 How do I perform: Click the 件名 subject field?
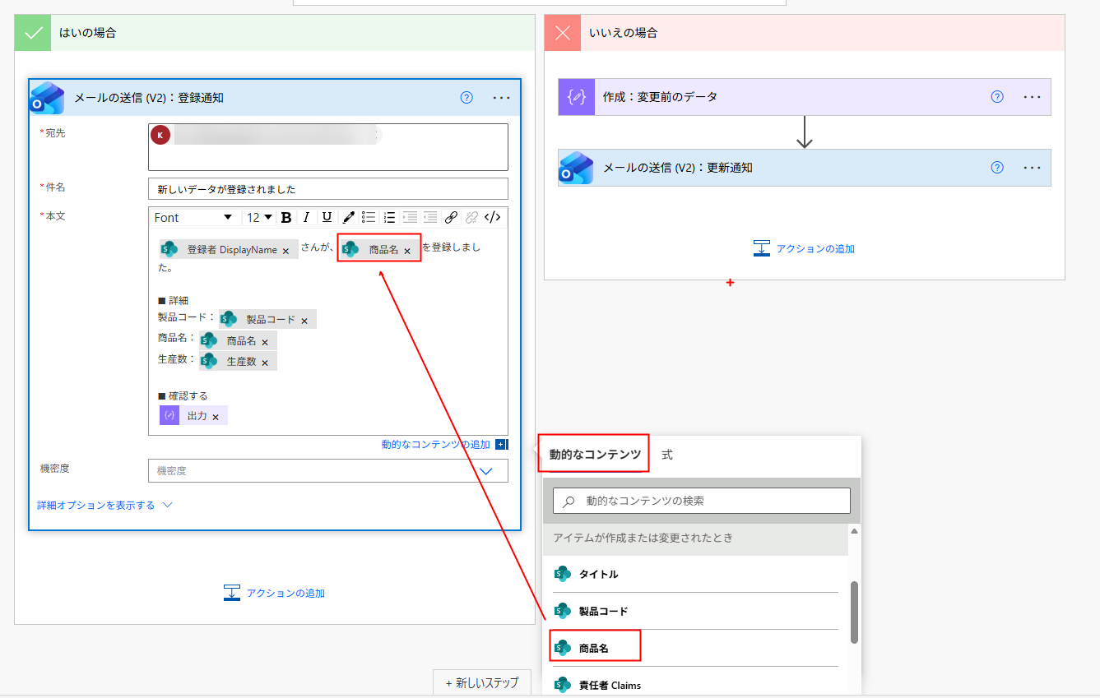pyautogui.click(x=328, y=189)
